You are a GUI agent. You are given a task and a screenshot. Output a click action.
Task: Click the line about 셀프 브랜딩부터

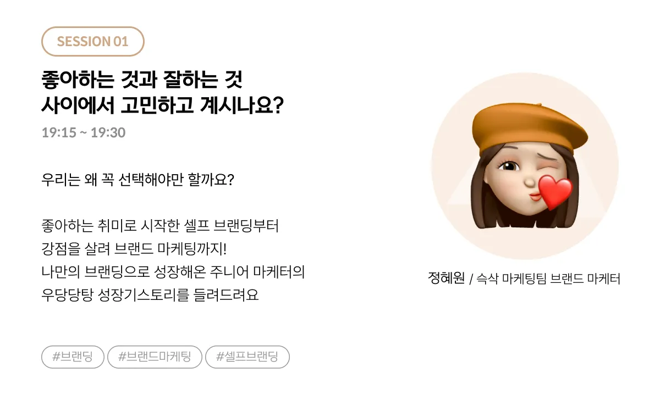(161, 226)
